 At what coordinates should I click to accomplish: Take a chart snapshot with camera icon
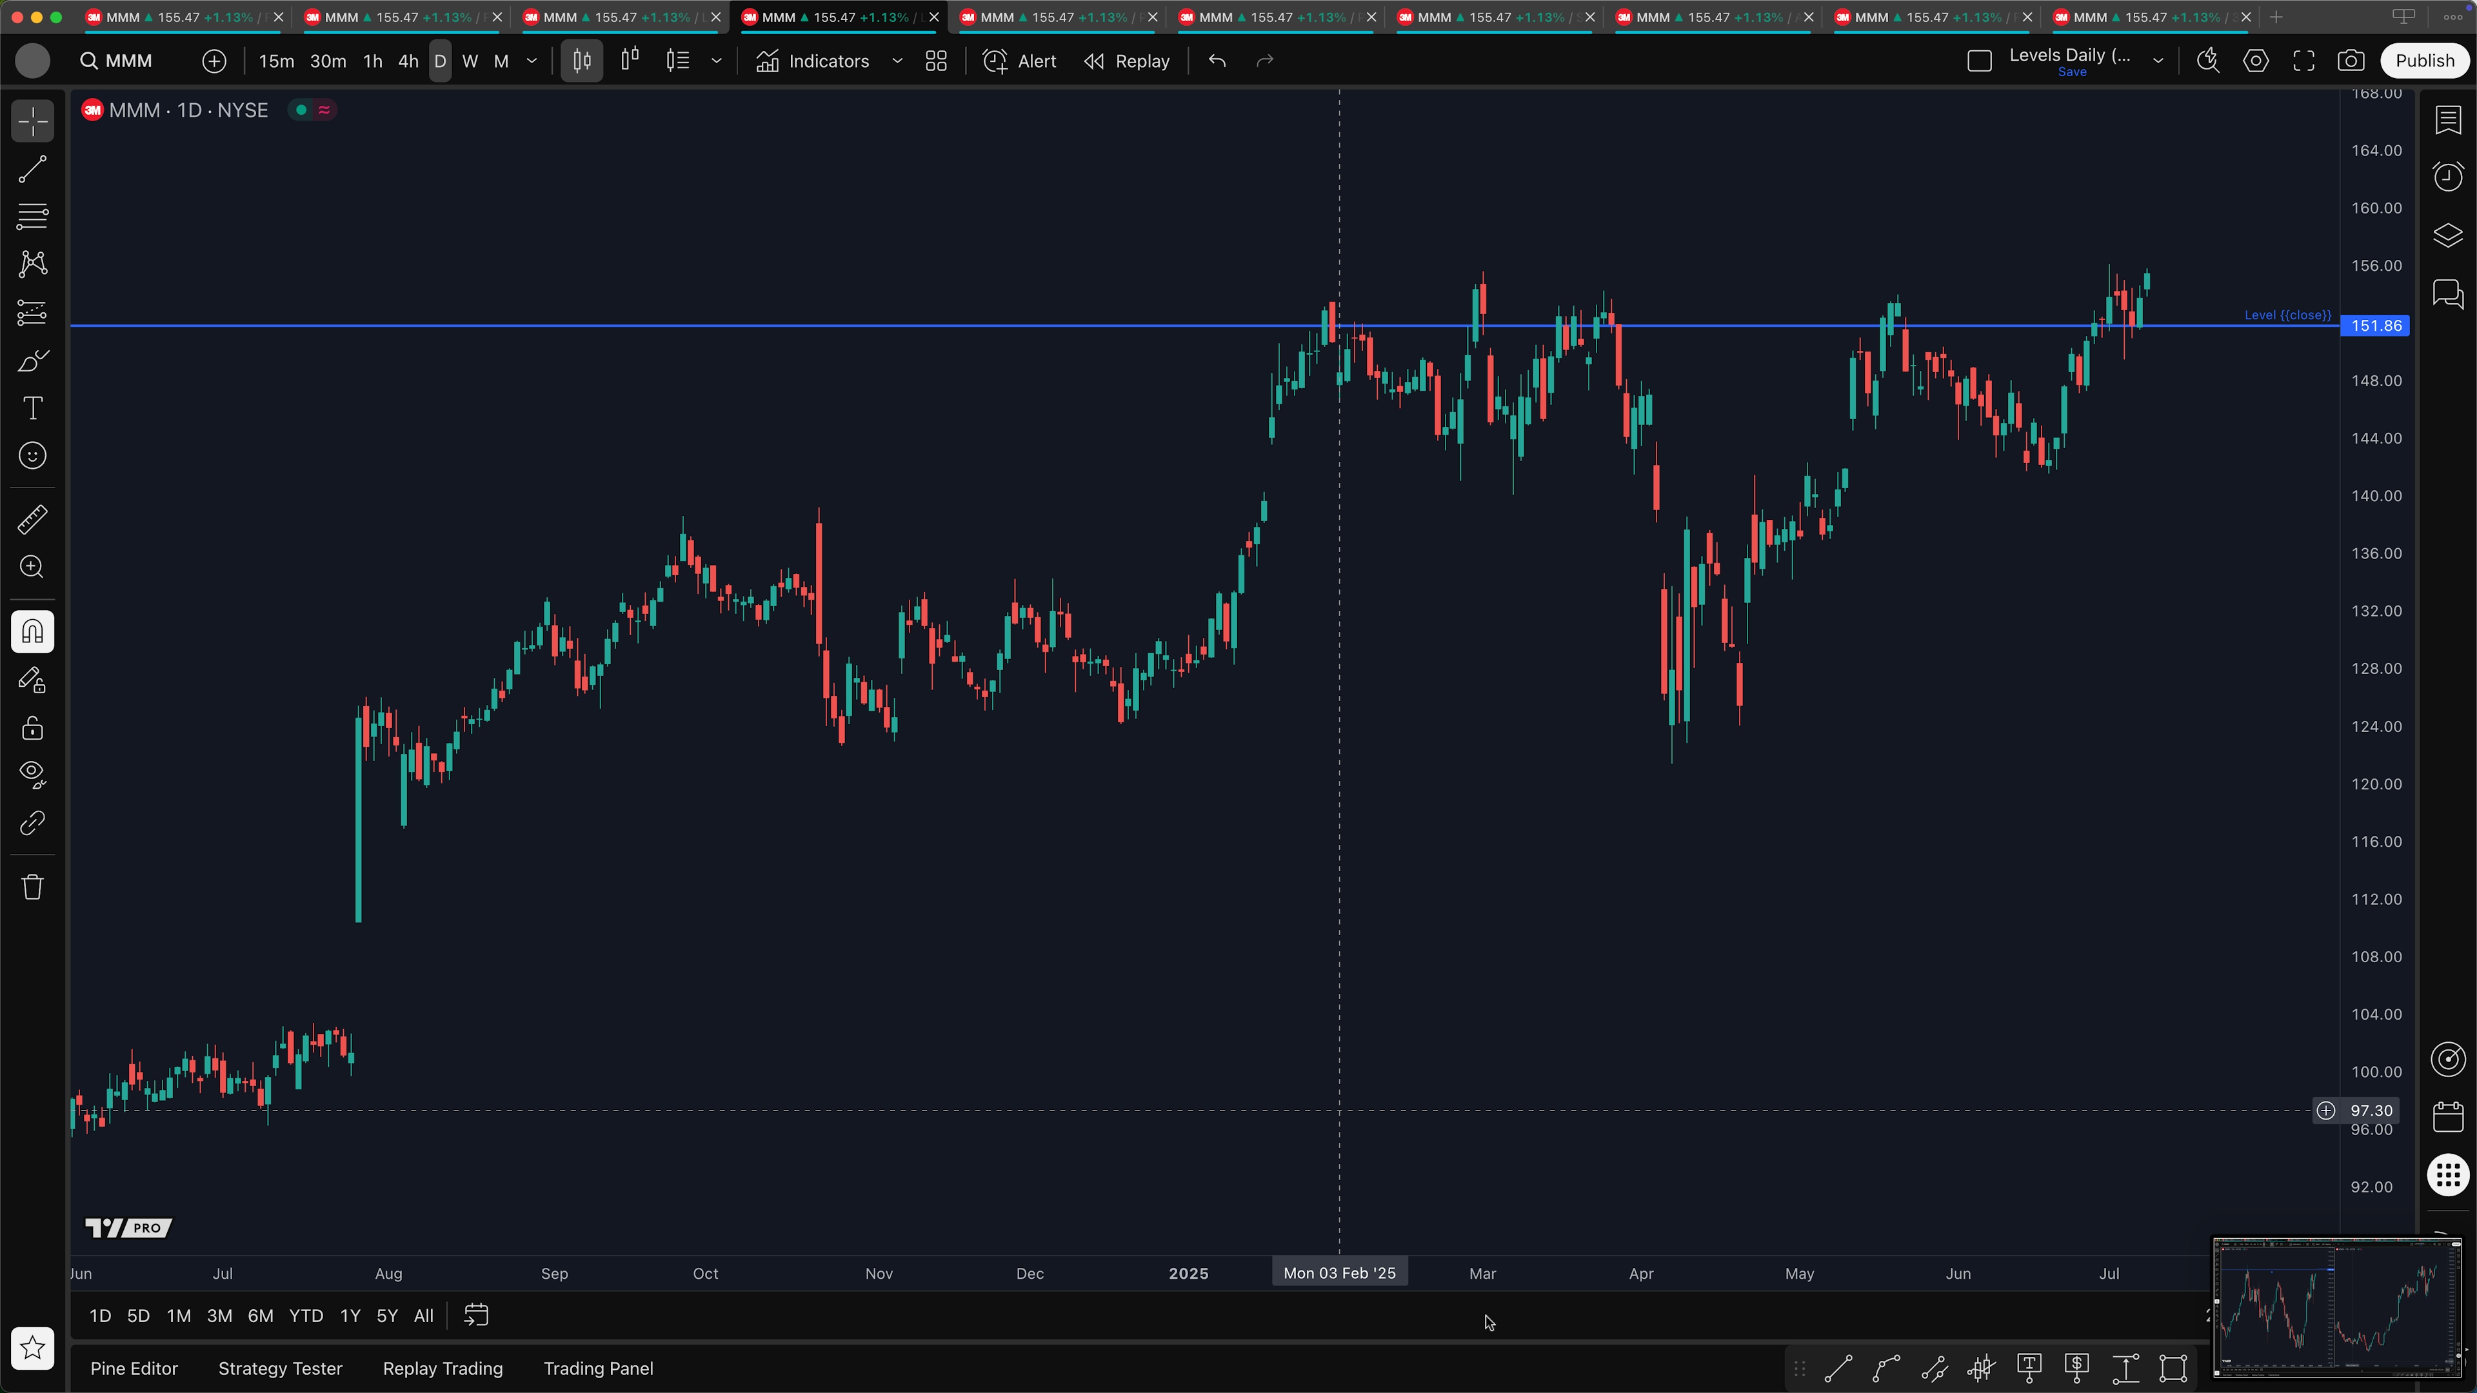(x=2351, y=61)
